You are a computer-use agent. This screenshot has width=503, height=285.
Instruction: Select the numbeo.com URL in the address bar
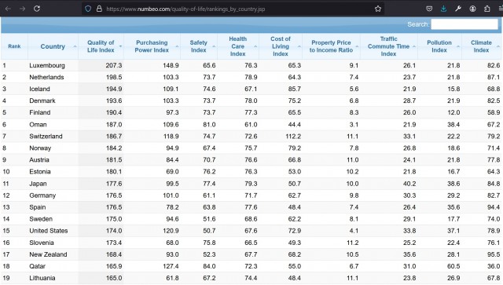(185, 9)
